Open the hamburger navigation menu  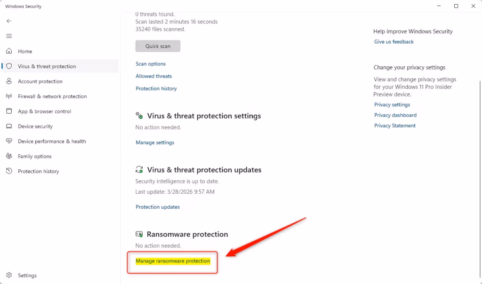click(x=9, y=36)
